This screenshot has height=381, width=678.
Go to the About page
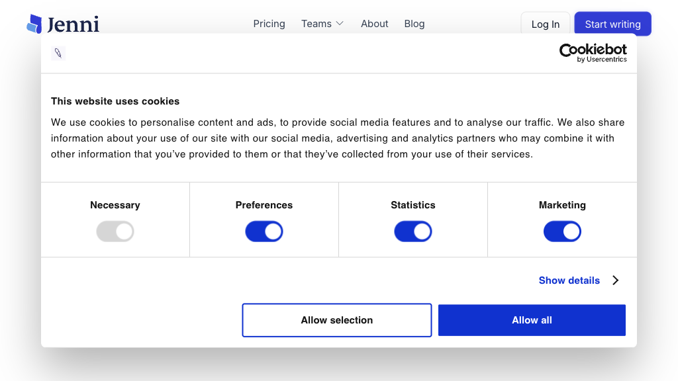[x=374, y=24]
